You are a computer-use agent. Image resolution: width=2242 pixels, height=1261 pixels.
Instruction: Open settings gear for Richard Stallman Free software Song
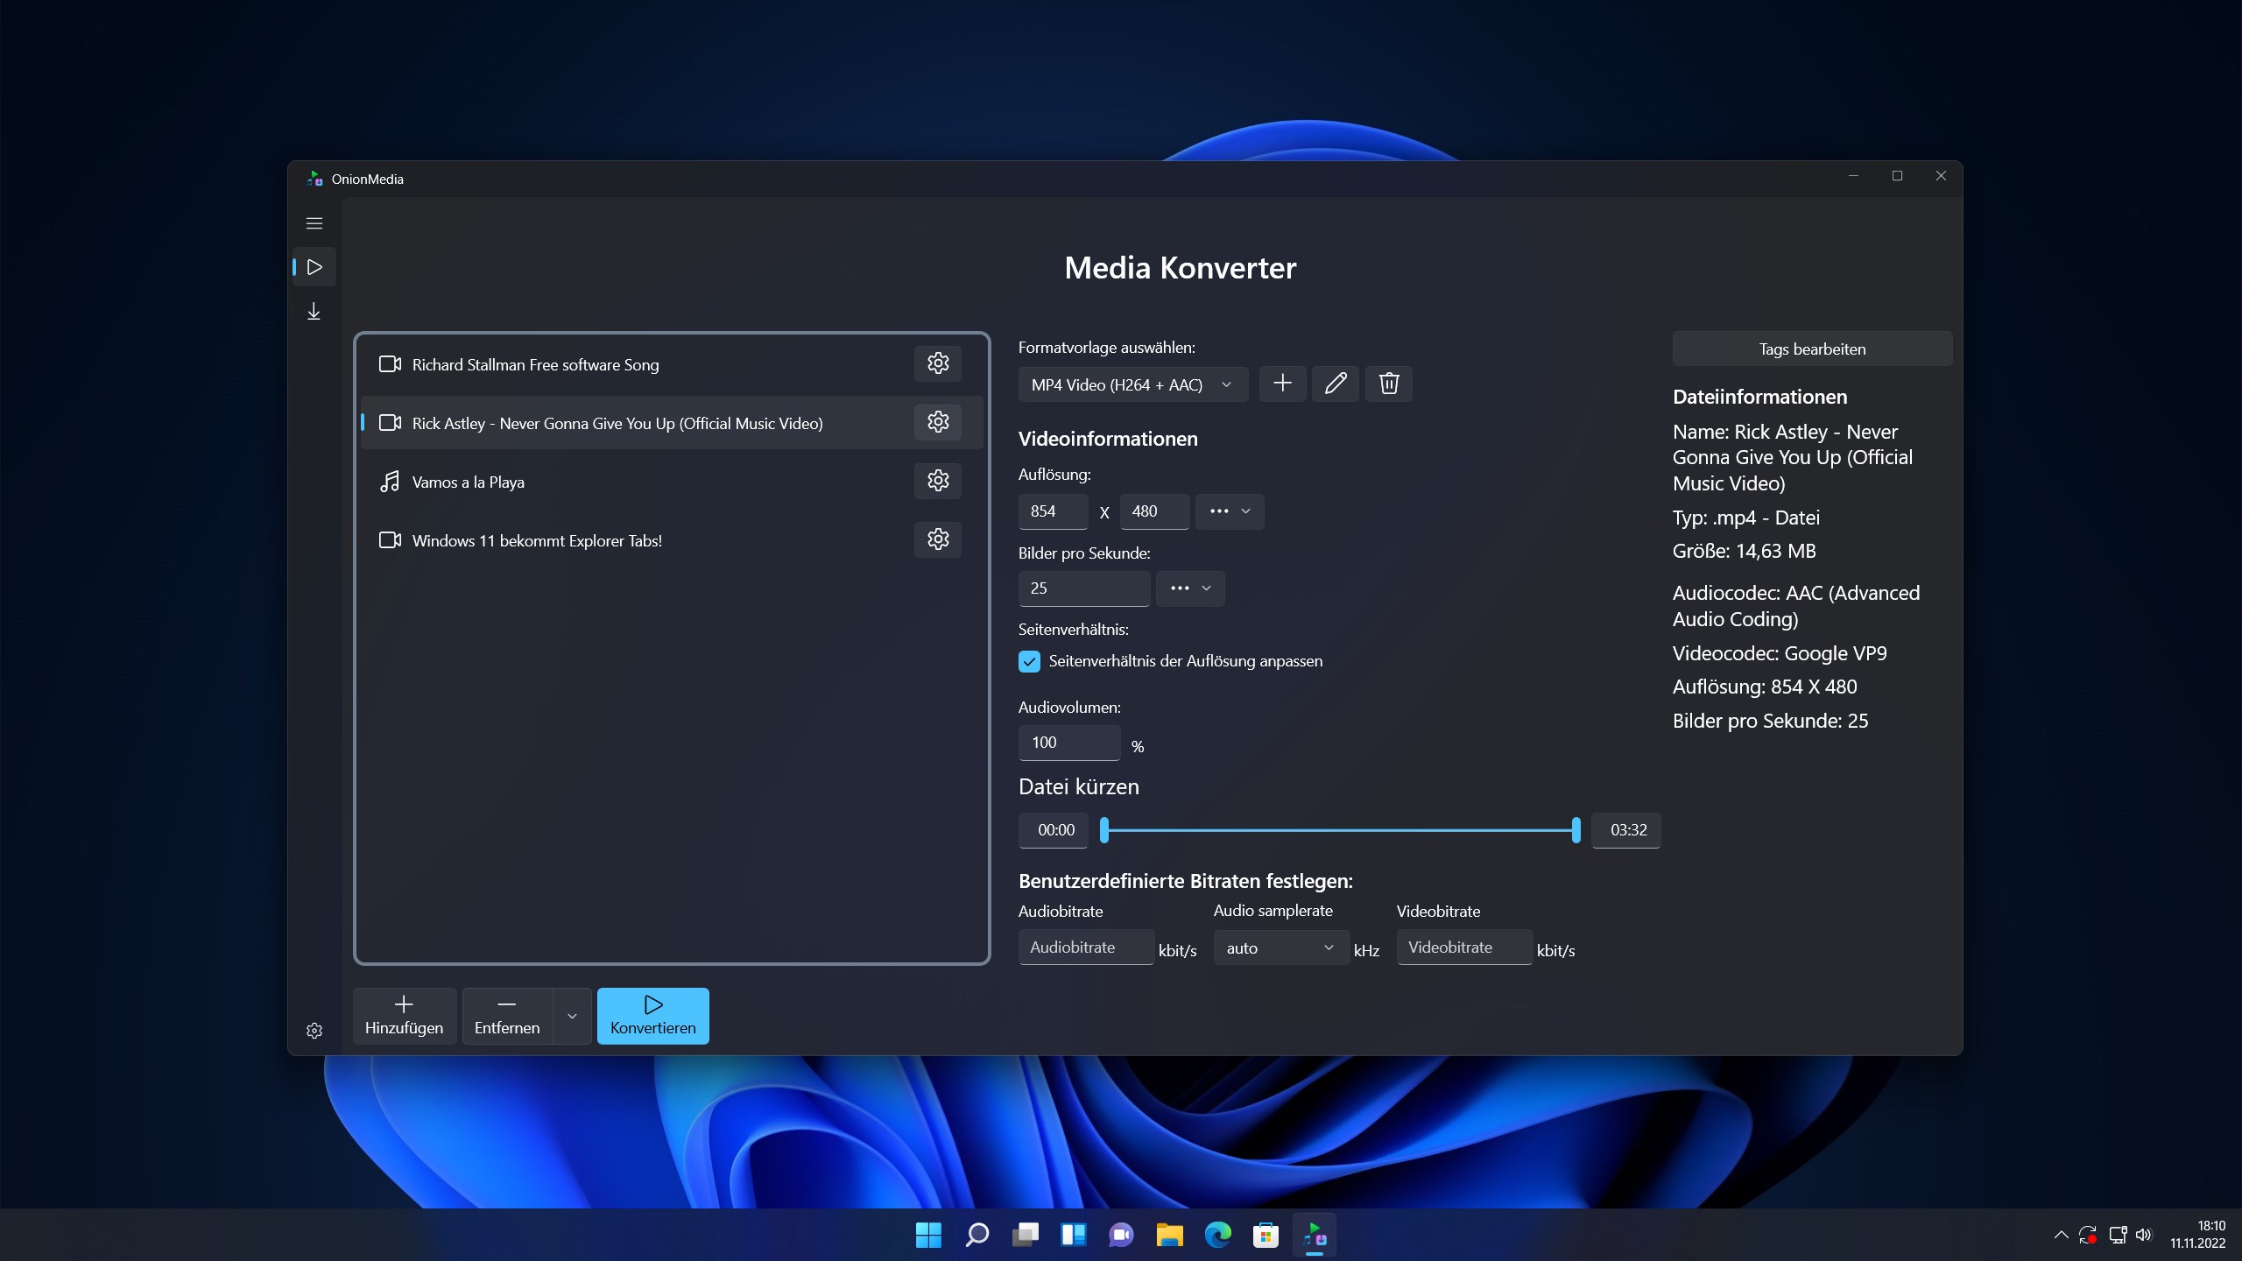(x=938, y=363)
